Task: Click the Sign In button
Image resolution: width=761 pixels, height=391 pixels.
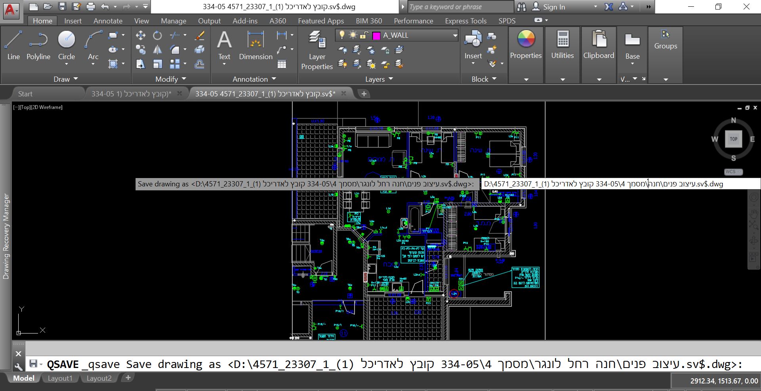Action: (x=554, y=7)
